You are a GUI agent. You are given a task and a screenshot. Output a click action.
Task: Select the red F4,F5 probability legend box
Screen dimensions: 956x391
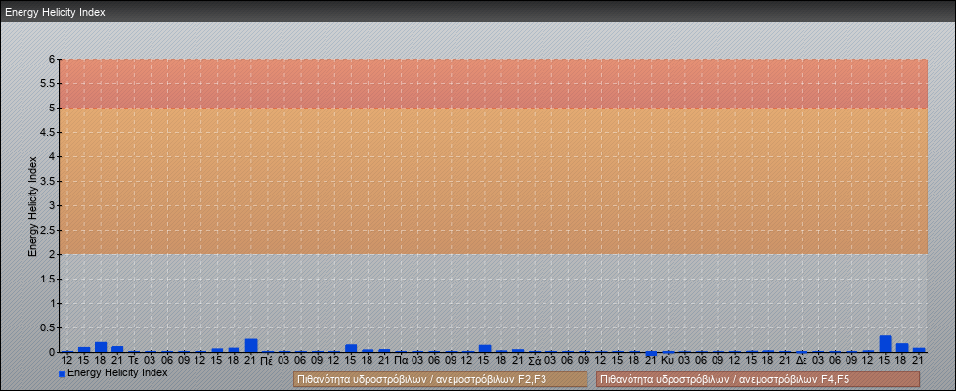point(758,379)
